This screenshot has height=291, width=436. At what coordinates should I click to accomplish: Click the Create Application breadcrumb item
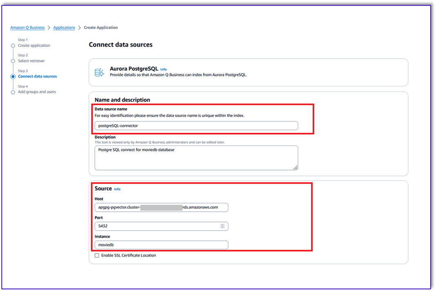click(x=101, y=27)
